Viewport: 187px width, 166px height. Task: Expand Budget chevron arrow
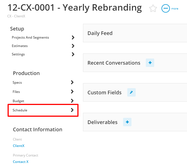[x=72, y=101]
